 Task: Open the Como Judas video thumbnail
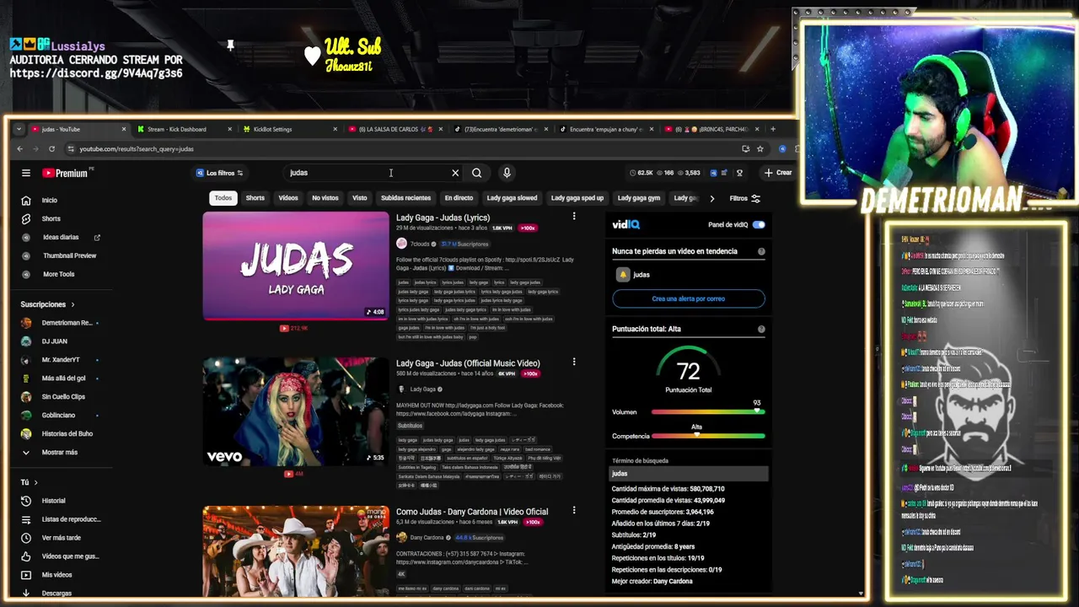(296, 551)
